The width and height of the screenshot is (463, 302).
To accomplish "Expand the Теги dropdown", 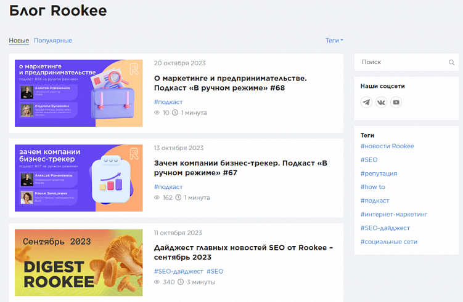I will click(x=334, y=41).
